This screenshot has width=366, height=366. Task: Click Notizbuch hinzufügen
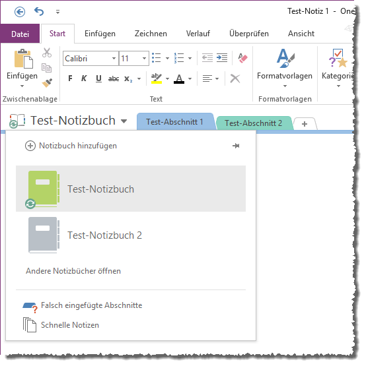coord(71,146)
